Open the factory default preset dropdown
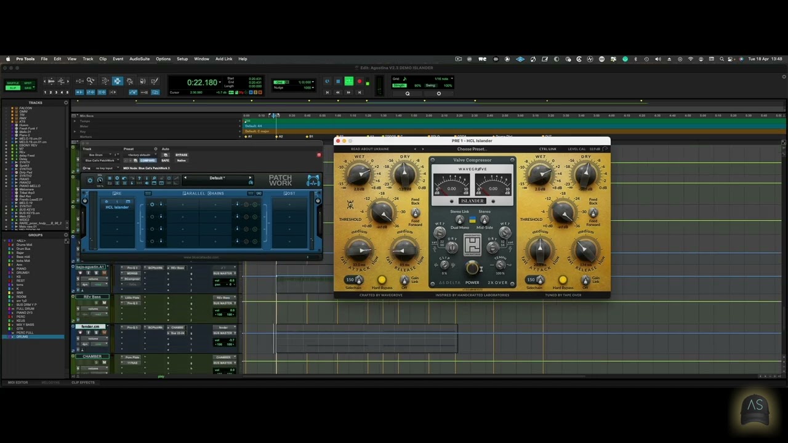The width and height of the screenshot is (788, 443). tap(142, 155)
